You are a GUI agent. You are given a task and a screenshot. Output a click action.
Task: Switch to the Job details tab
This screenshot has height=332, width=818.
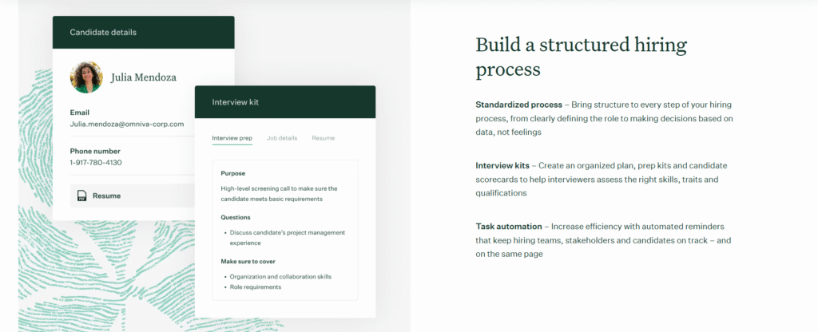282,138
